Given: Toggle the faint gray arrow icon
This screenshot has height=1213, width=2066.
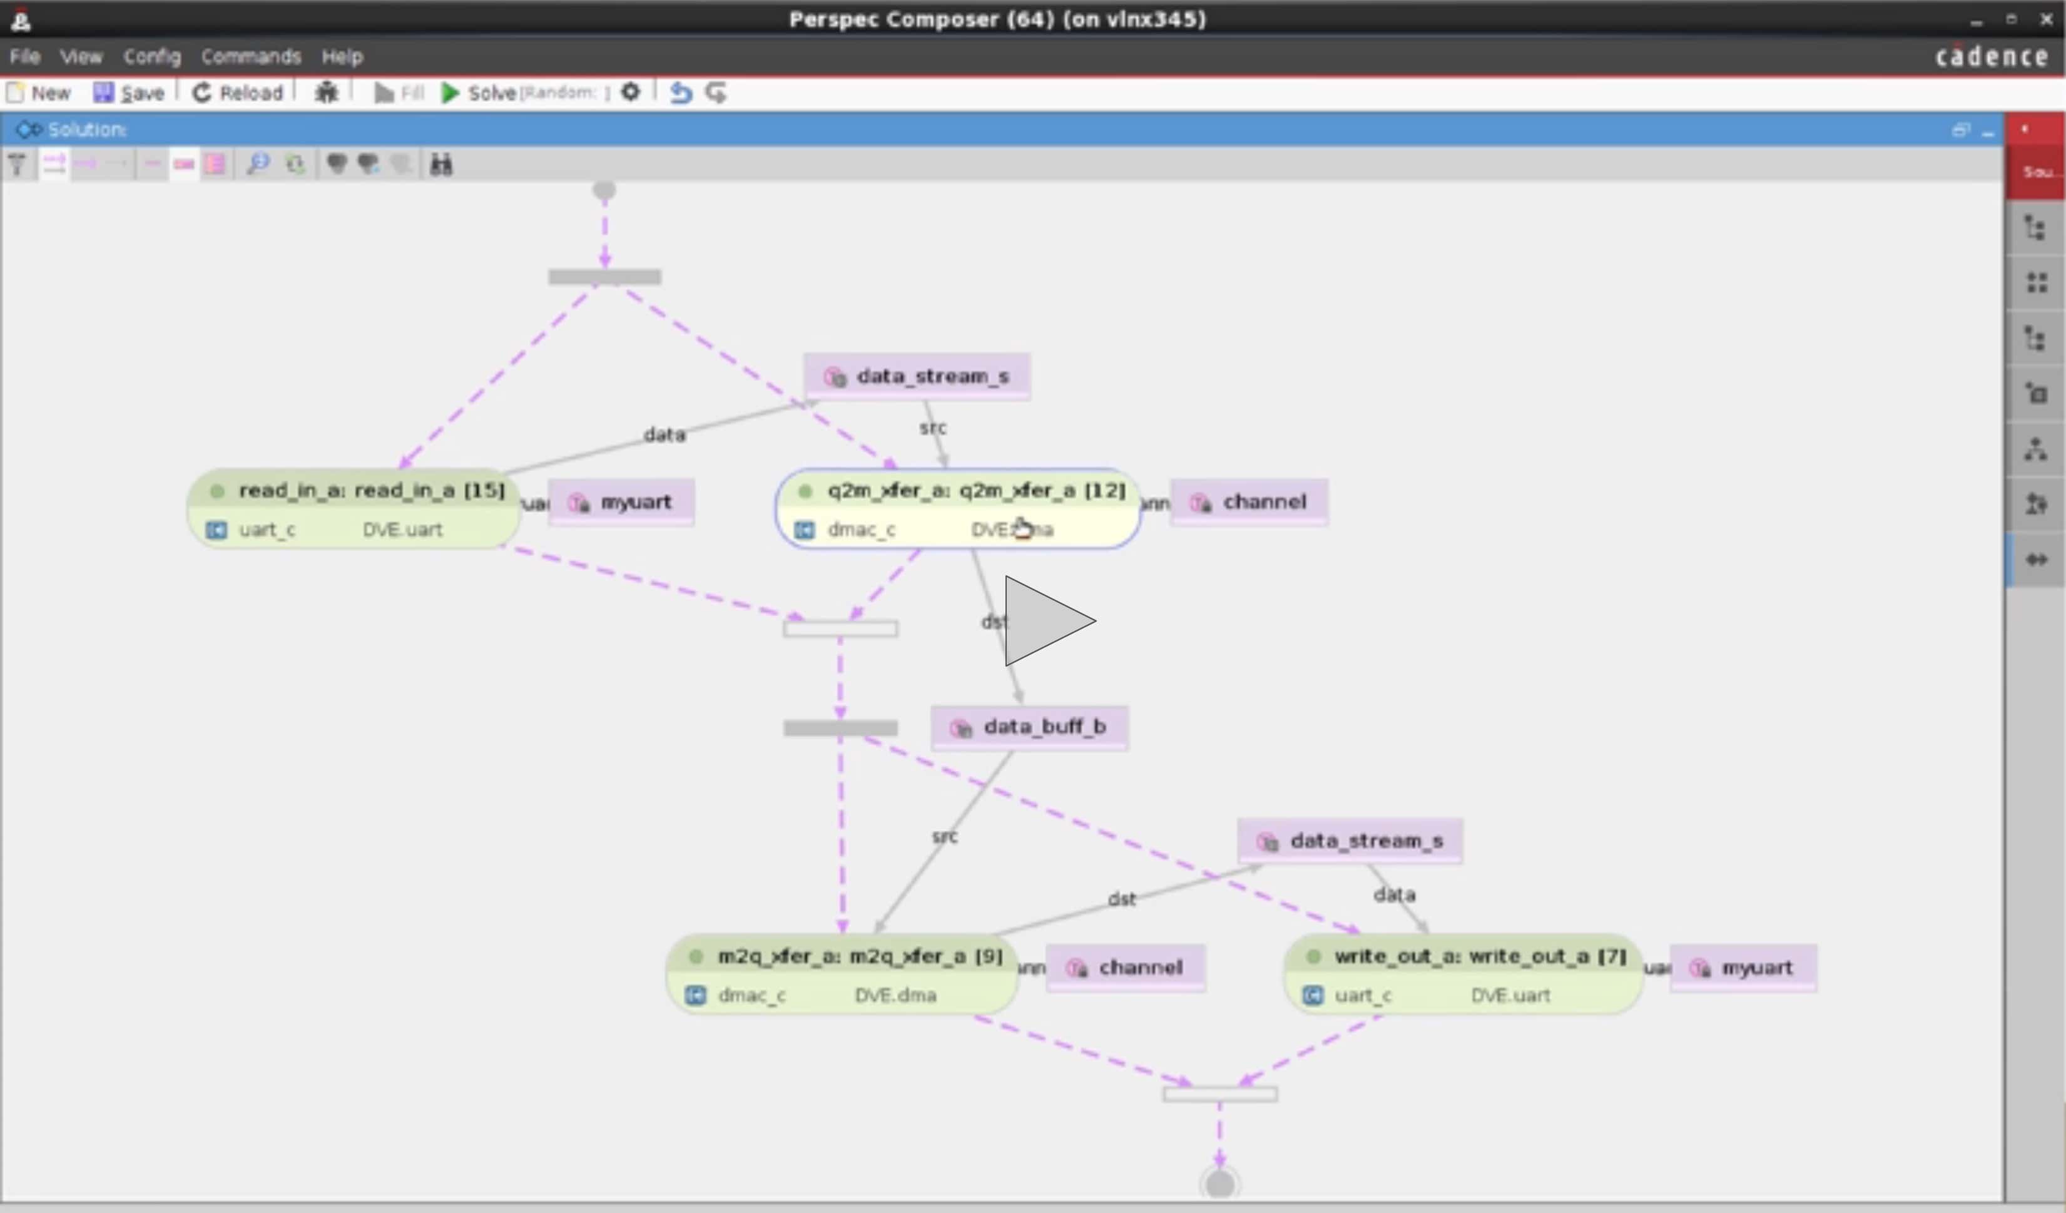Looking at the screenshot, I should coord(116,165).
